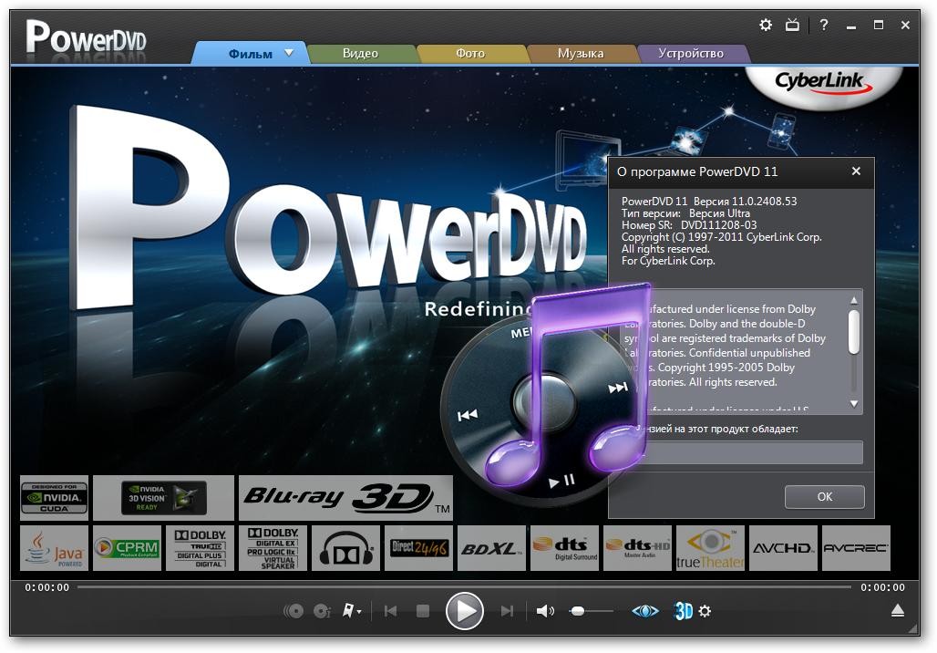Click SR number DVD111208-03 text
Viewport: 937px width, 653px height.
[719, 225]
